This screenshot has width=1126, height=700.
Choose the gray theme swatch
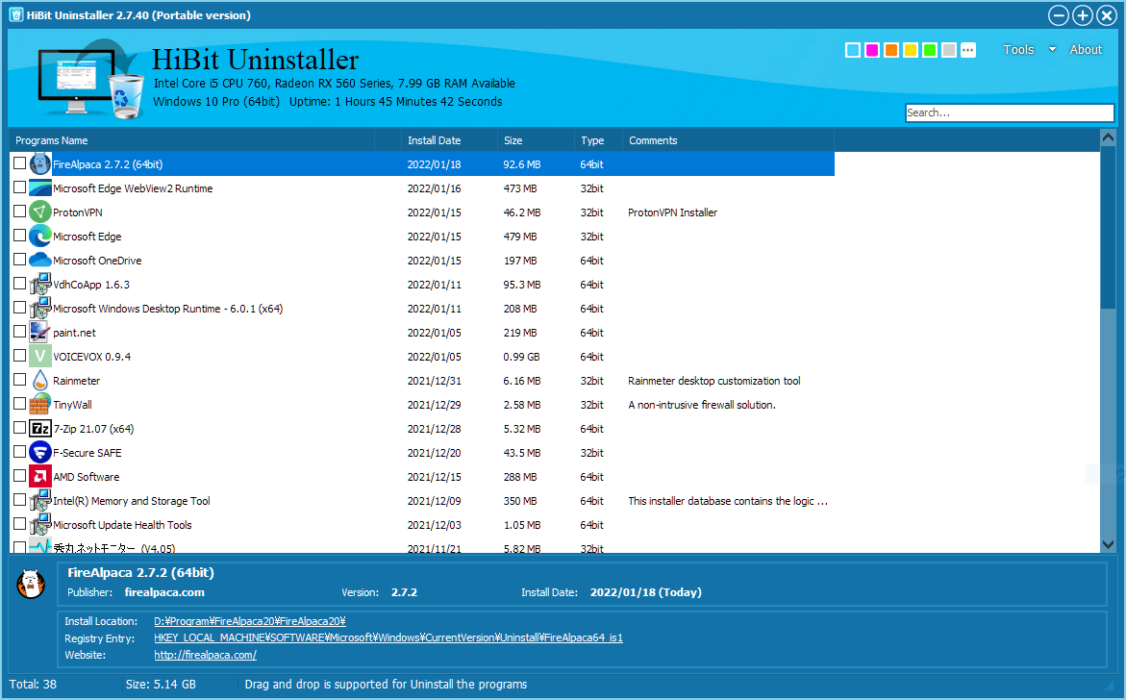click(949, 50)
